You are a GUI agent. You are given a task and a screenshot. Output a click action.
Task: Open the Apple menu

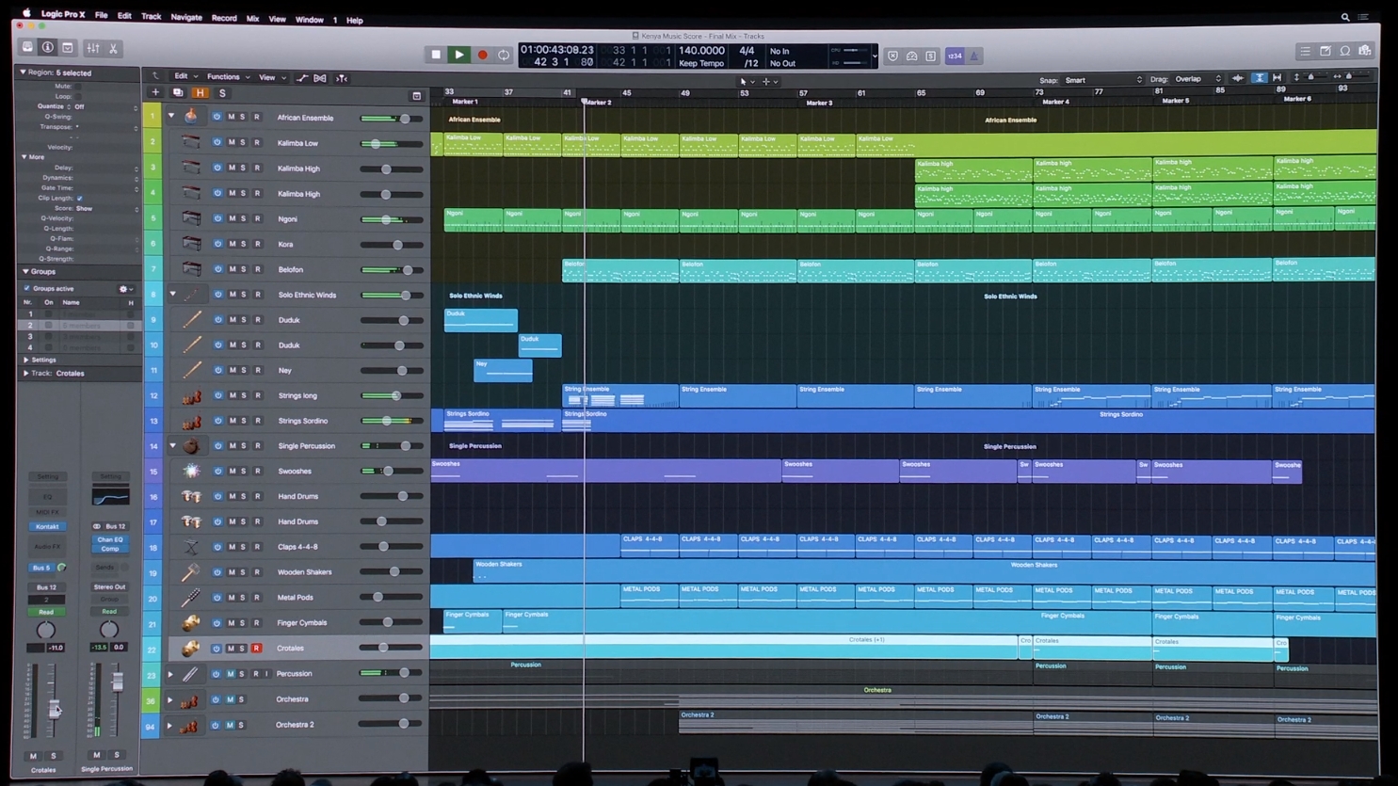click(x=26, y=13)
